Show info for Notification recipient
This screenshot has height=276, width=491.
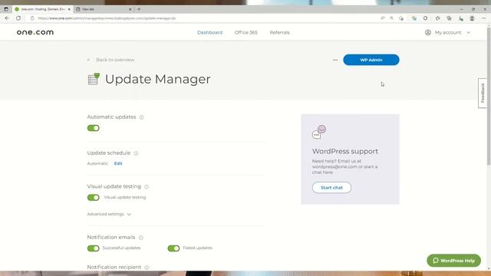[x=147, y=268]
